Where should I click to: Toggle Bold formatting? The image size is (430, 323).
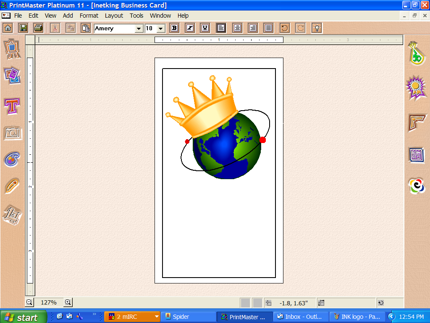(174, 28)
